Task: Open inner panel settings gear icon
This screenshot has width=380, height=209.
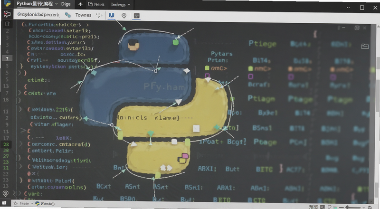Action: point(357,28)
